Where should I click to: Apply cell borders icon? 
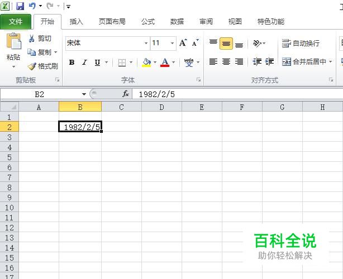coord(122,62)
